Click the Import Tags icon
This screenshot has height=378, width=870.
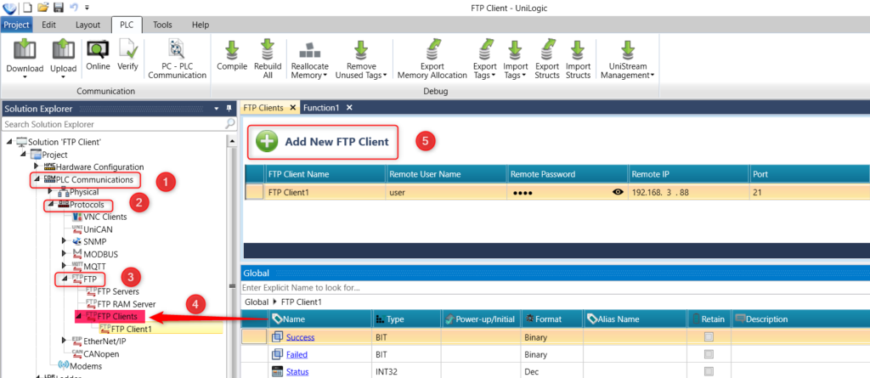coord(516,49)
